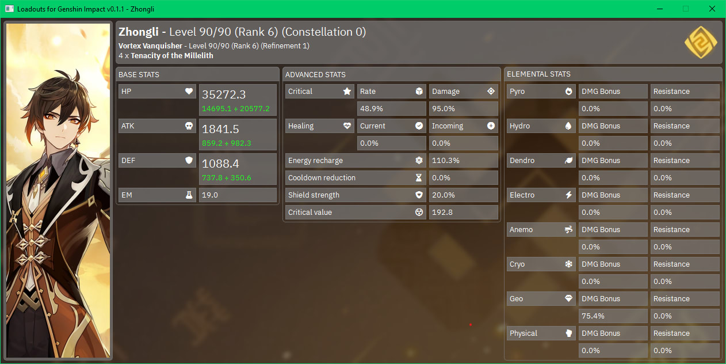
Task: Click the plus icon beside Incoming
Action: (x=491, y=126)
